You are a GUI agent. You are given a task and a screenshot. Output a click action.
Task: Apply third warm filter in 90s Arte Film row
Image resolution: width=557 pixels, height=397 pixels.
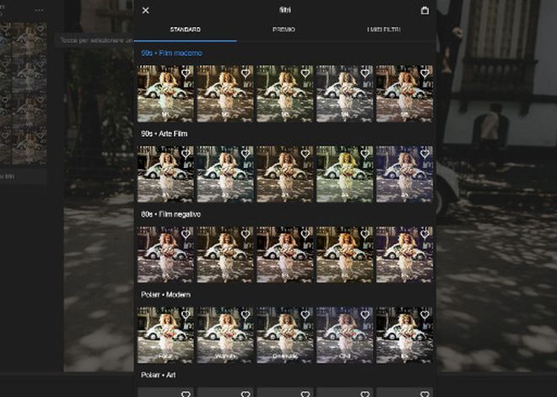click(x=285, y=174)
